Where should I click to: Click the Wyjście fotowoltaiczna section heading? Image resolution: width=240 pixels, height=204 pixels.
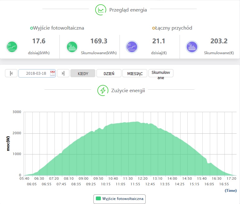tap(57, 28)
